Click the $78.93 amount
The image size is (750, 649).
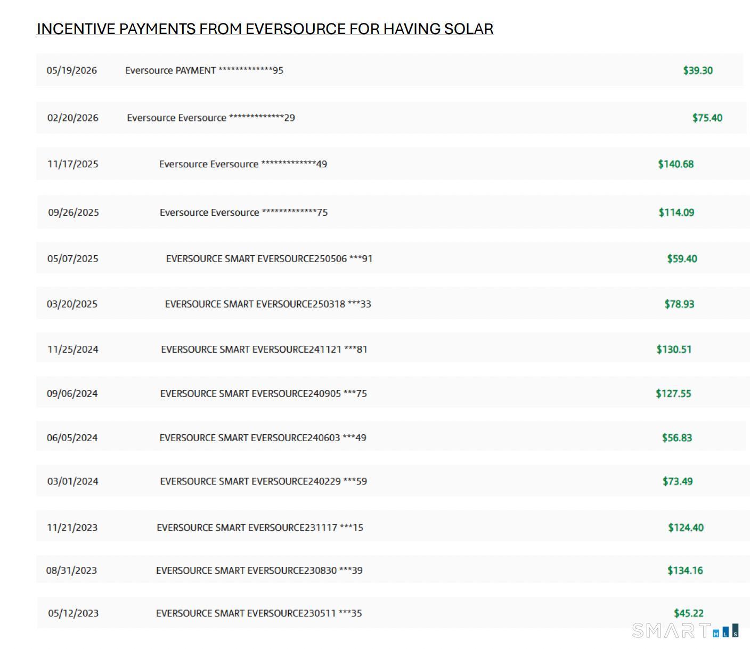680,304
